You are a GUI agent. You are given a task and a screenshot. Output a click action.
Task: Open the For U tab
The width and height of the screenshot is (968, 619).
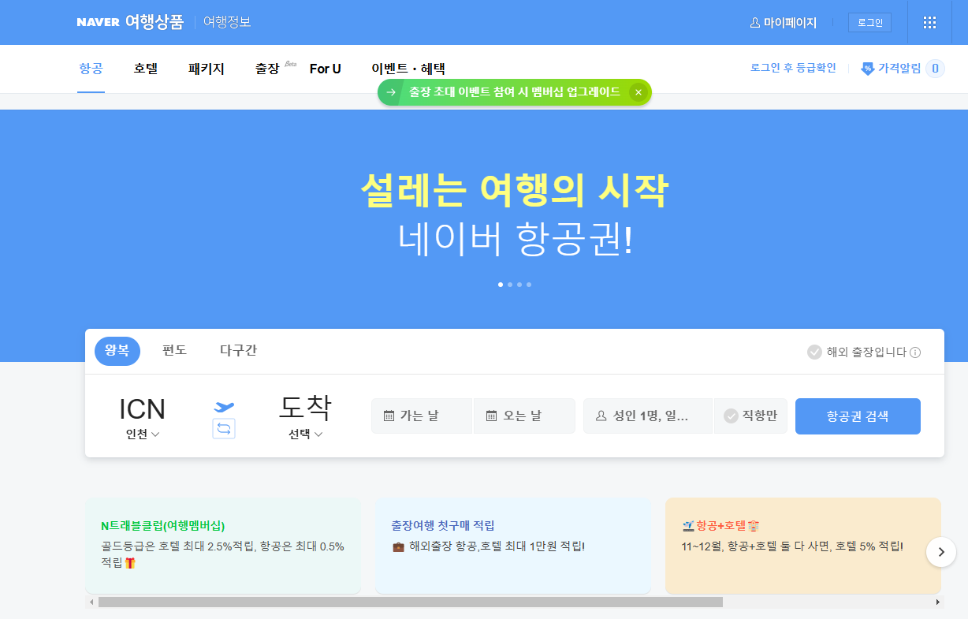[x=326, y=69]
